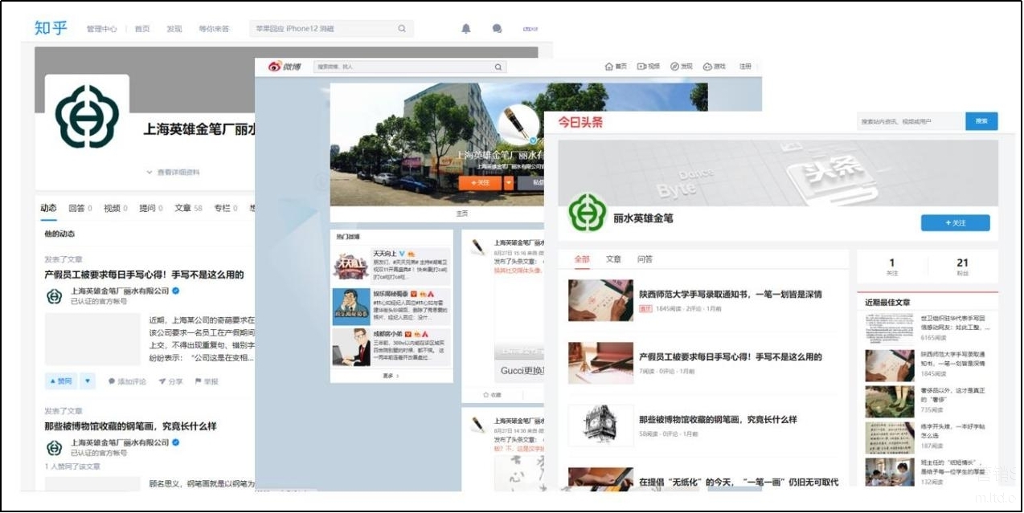Toggle the downvote arrow beside 赞同
1024x513 pixels.
88,381
